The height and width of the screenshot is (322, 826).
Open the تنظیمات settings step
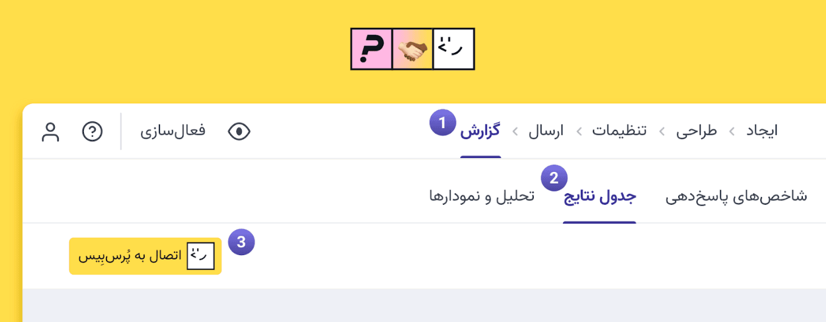(620, 131)
